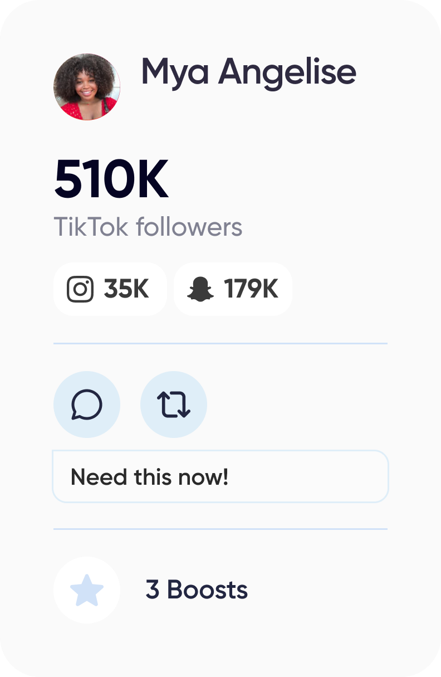The height and width of the screenshot is (677, 441).
Task: Open the 3 Boosts label
Action: tap(197, 590)
